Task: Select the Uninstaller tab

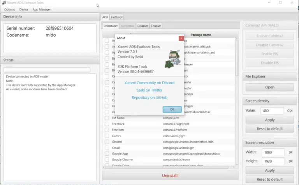Action: click(111, 26)
